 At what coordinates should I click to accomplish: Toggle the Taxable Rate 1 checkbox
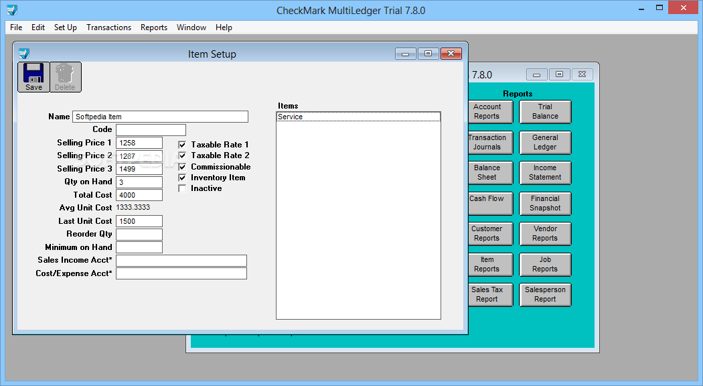pyautogui.click(x=182, y=145)
